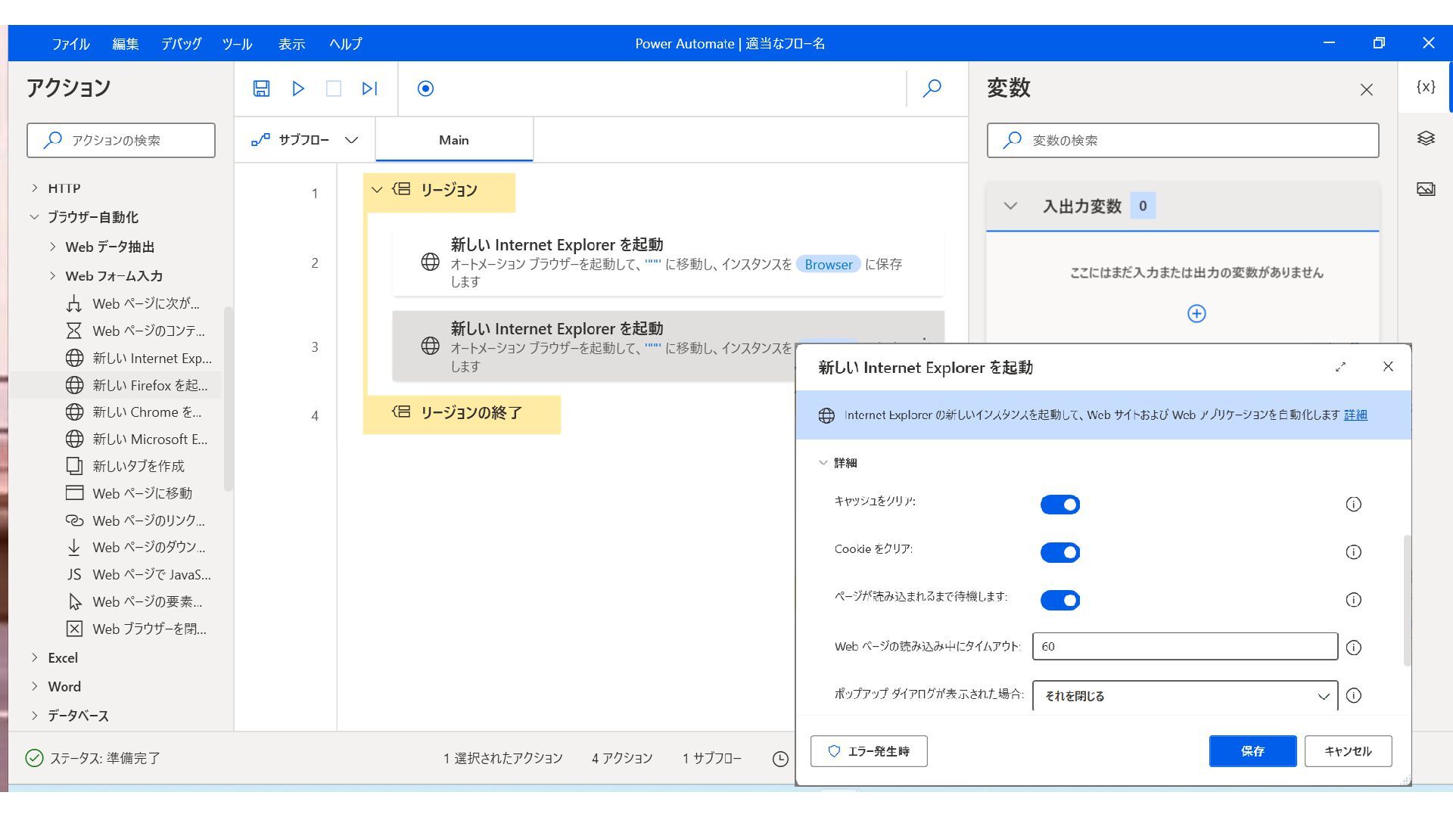The height and width of the screenshot is (817, 1453).
Task: Open Images panel icon in right sidebar
Action: point(1426,189)
